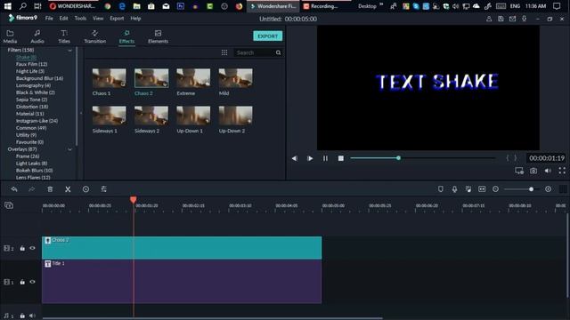Select Bokeh Blurs overlay category
570x320 pixels.
click(34, 171)
